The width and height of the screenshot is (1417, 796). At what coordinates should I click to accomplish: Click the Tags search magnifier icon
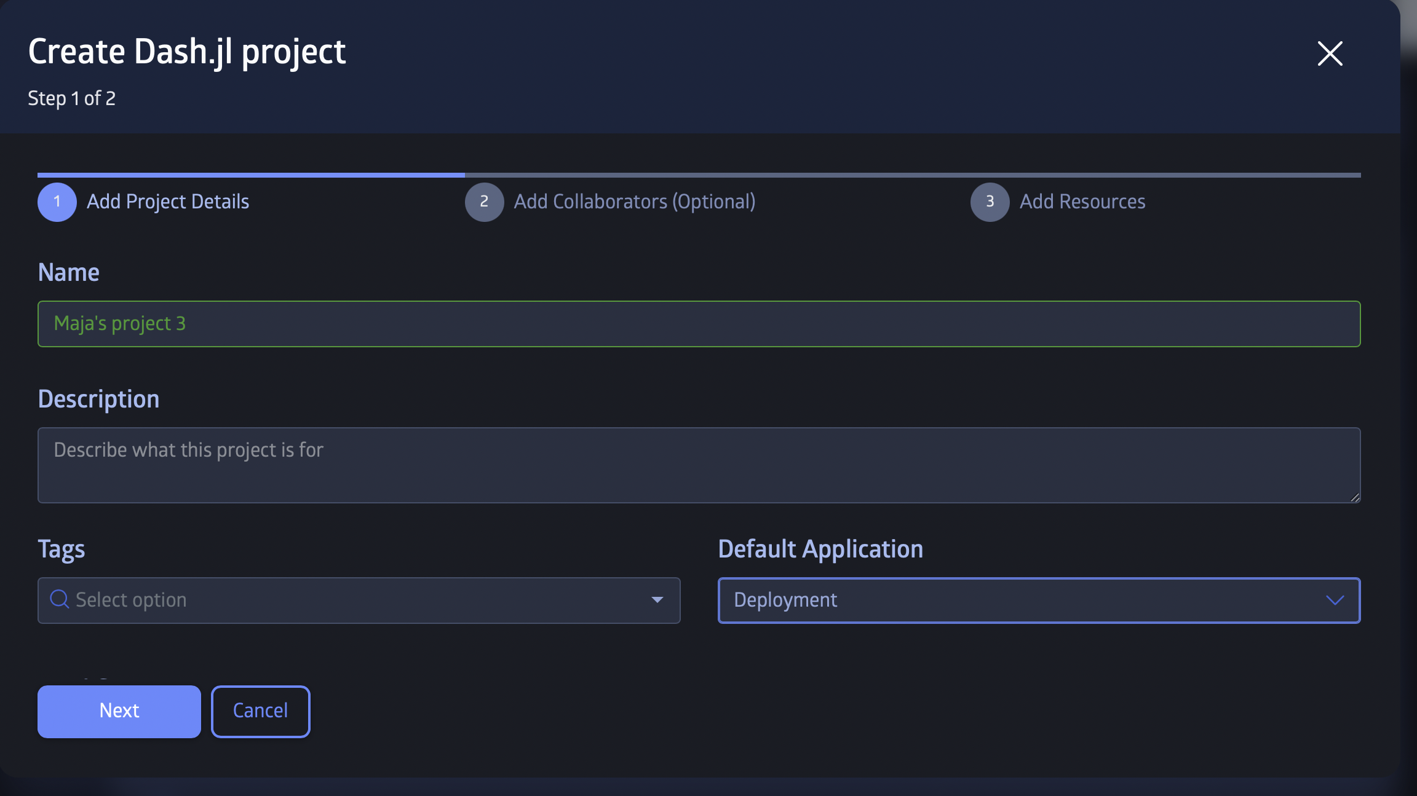point(59,599)
